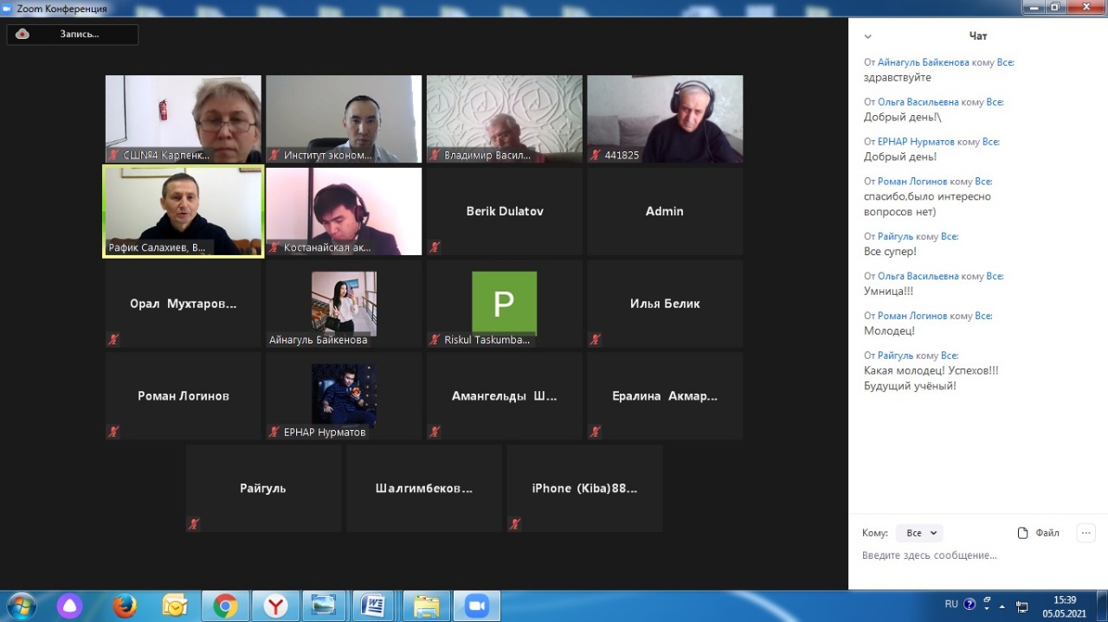
Task: Select the Амангельды Ш tile
Action: [x=504, y=396]
